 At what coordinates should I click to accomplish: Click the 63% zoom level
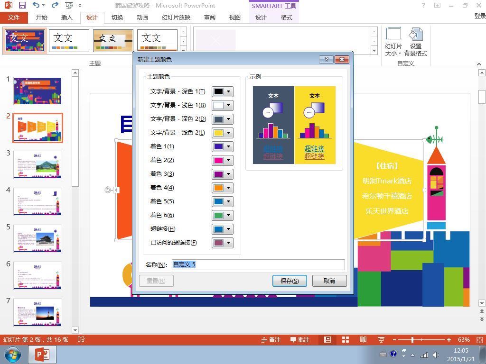coord(464,339)
